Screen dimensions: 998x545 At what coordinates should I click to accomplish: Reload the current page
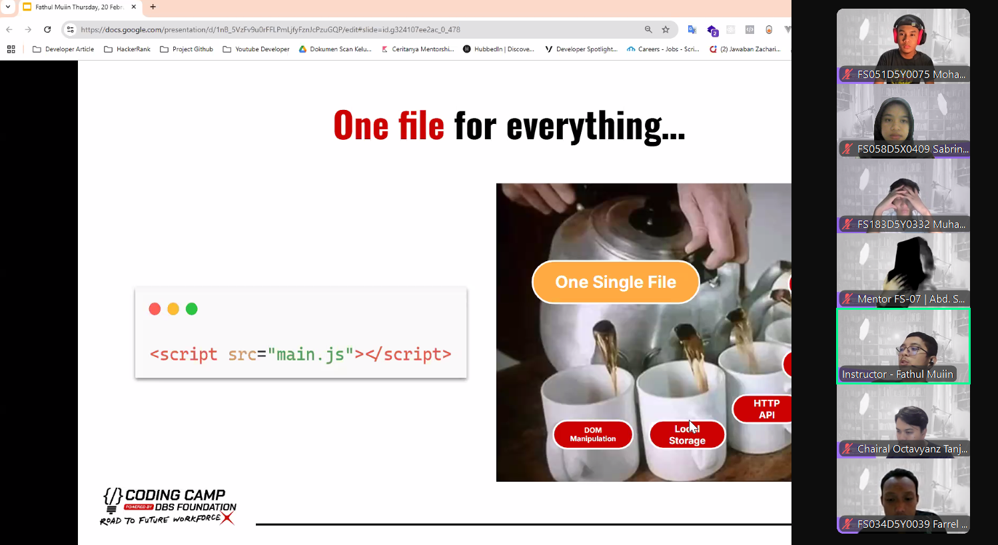(47, 29)
